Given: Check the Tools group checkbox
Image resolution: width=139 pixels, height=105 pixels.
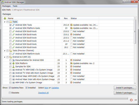Looking at the screenshot, I should 8,22.
